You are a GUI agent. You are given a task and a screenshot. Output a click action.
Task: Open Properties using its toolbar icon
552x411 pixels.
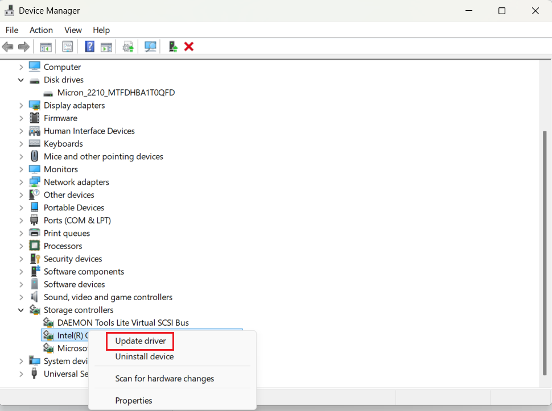pos(67,47)
